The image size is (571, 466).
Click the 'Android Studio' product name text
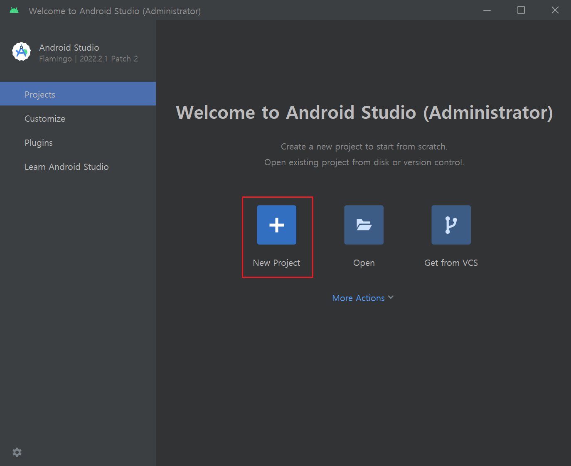(x=69, y=47)
